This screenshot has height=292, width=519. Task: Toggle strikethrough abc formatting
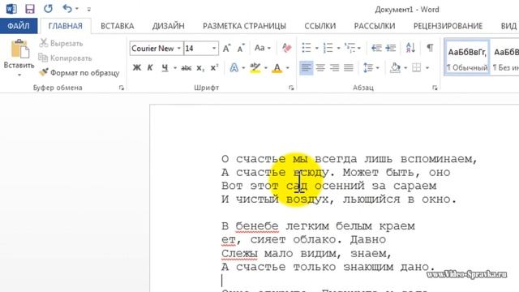tap(186, 68)
